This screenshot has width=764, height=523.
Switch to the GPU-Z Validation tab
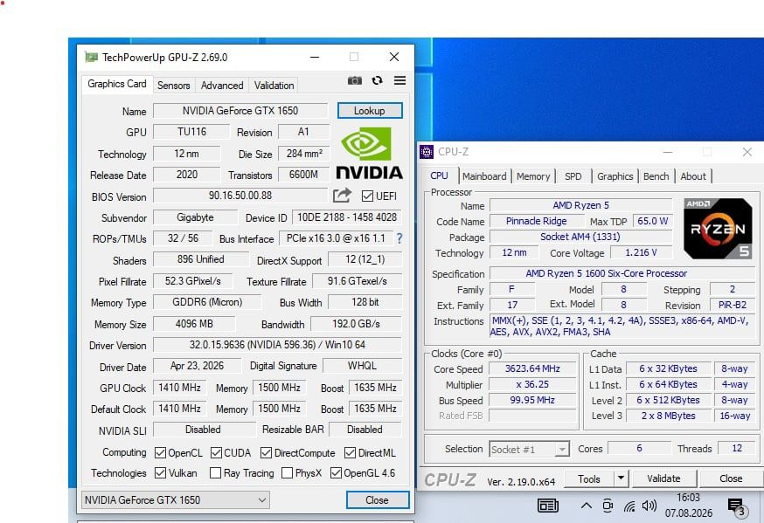(274, 86)
